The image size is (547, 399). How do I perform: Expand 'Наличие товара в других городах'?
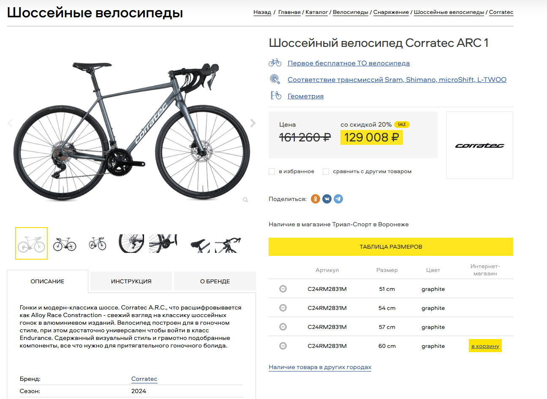pos(320,367)
